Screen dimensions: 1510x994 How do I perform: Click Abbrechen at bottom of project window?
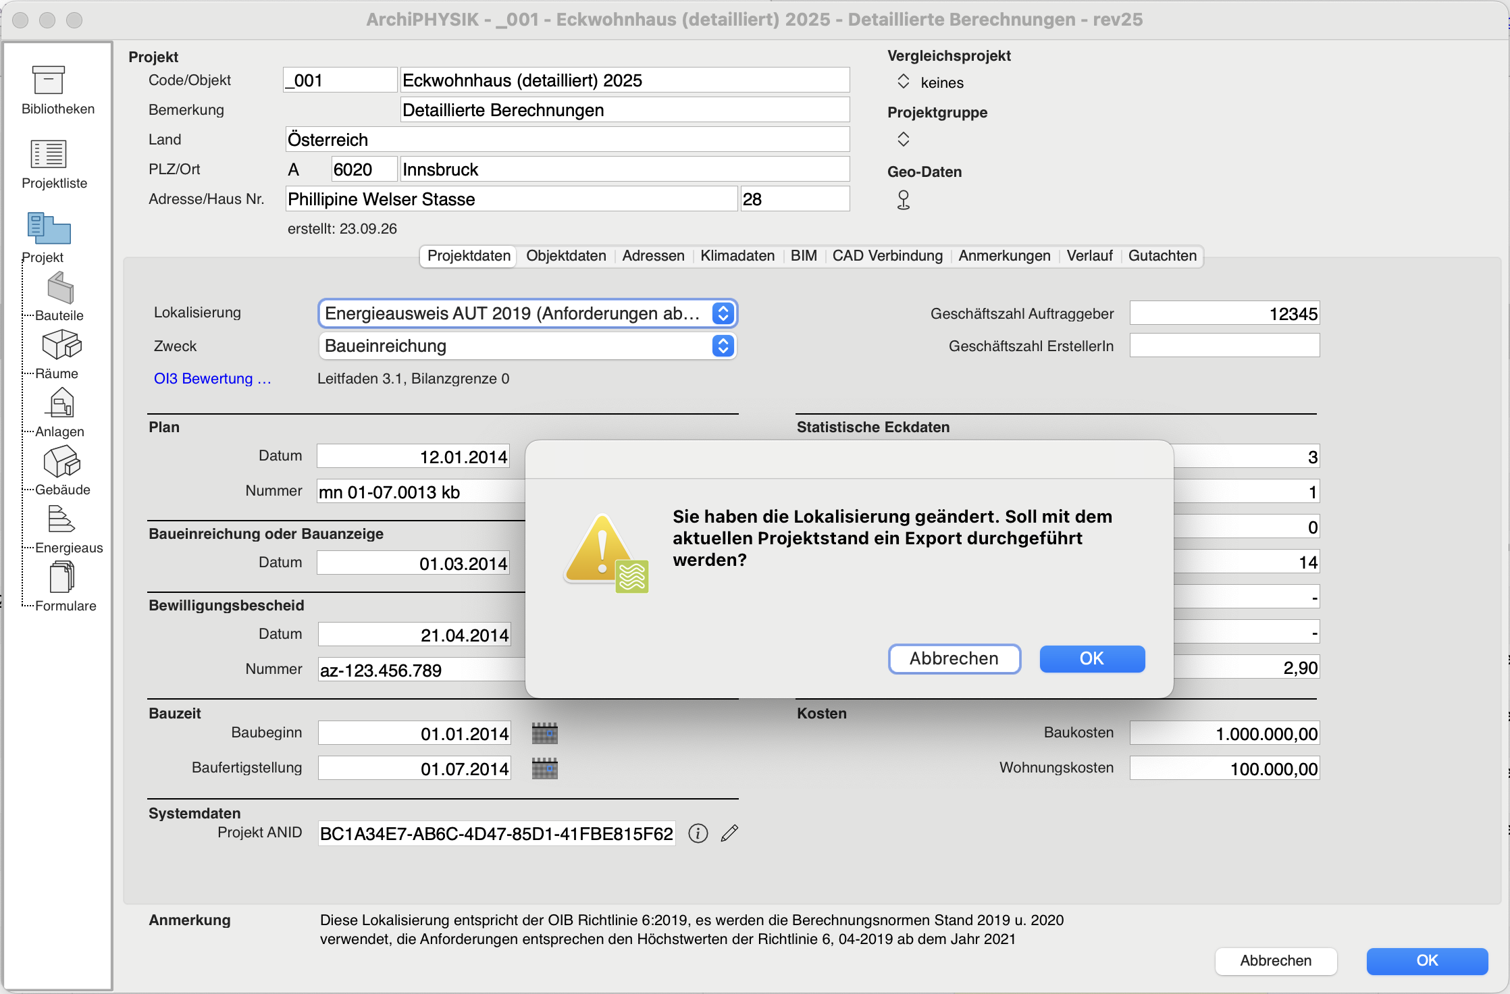tap(1276, 961)
